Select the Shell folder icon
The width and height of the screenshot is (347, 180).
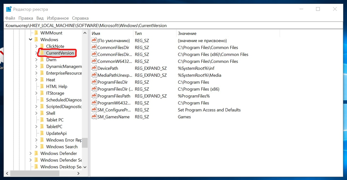click(42, 113)
